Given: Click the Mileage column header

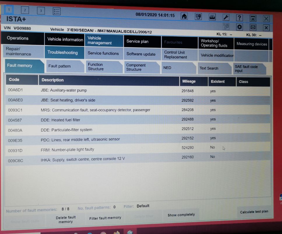Looking at the screenshot, I should point(189,81).
